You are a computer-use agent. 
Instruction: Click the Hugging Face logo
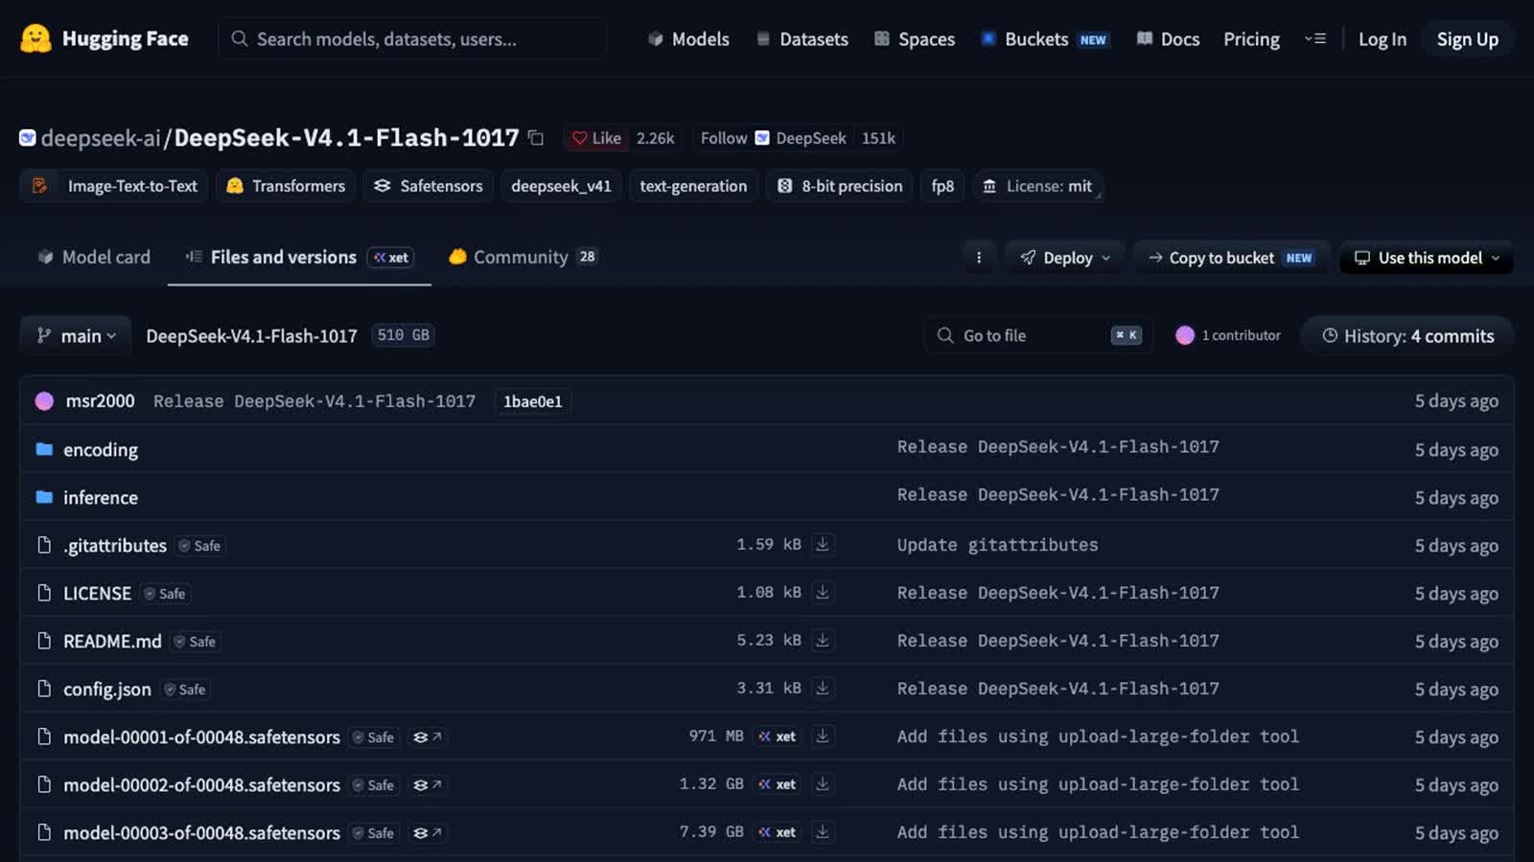point(104,38)
